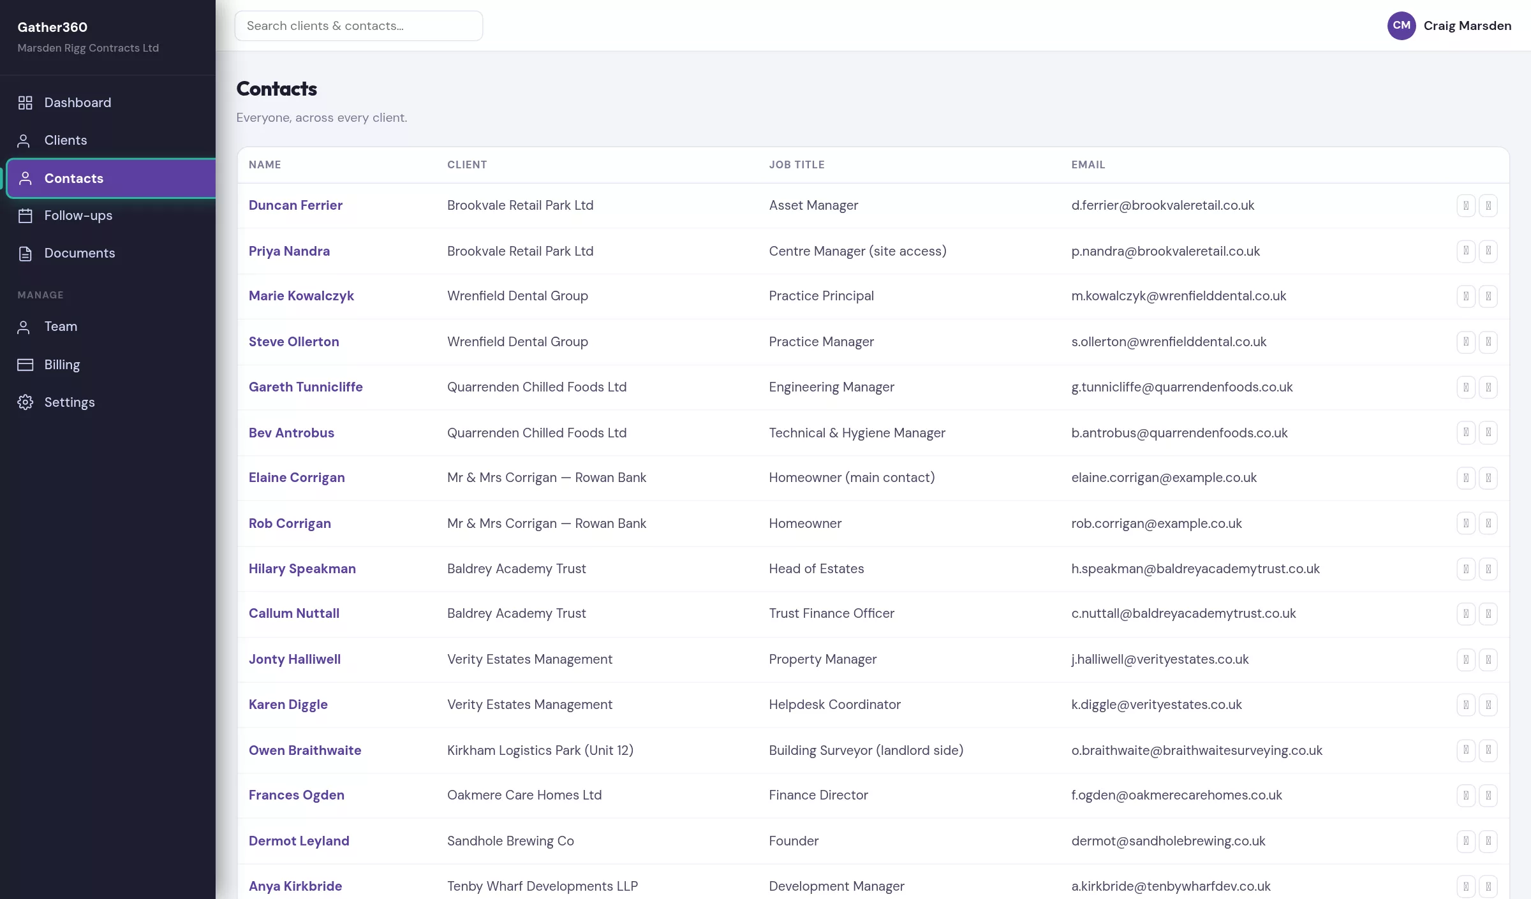The width and height of the screenshot is (1531, 899).
Task: Open Craig Marsden account name
Action: [x=1467, y=26]
